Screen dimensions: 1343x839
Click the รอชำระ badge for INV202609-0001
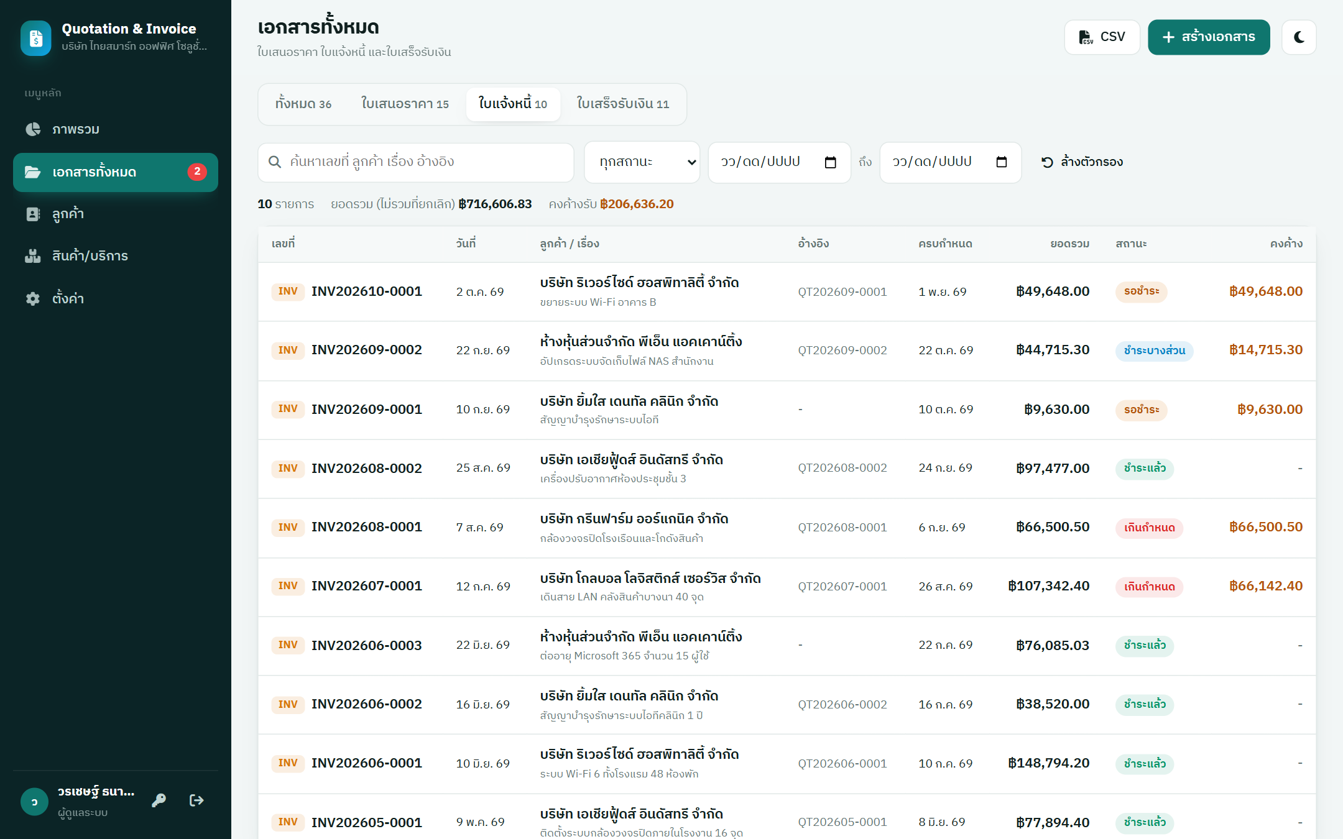coord(1142,410)
